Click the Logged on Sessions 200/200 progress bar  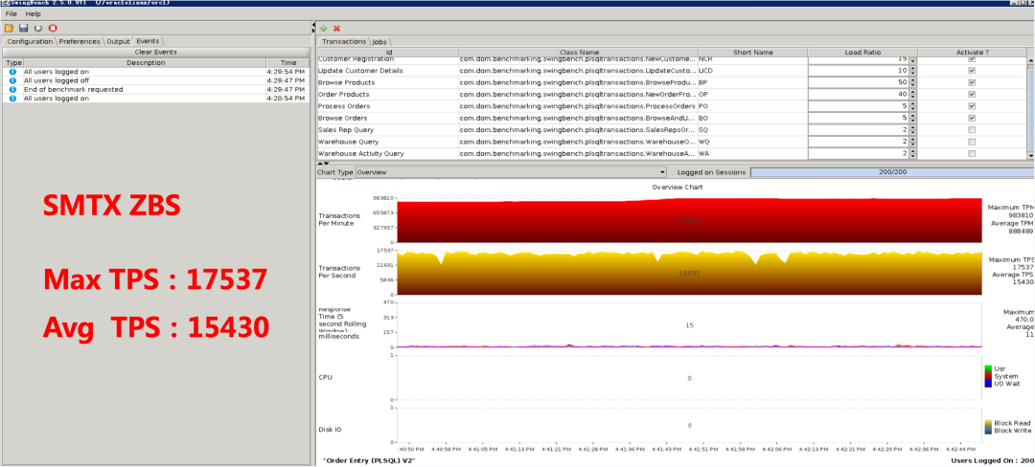(891, 172)
